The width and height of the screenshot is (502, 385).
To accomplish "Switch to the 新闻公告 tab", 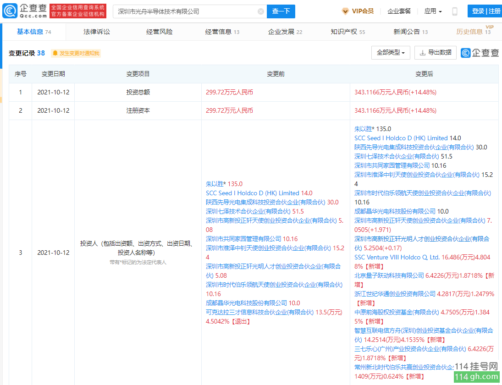I will click(x=410, y=32).
